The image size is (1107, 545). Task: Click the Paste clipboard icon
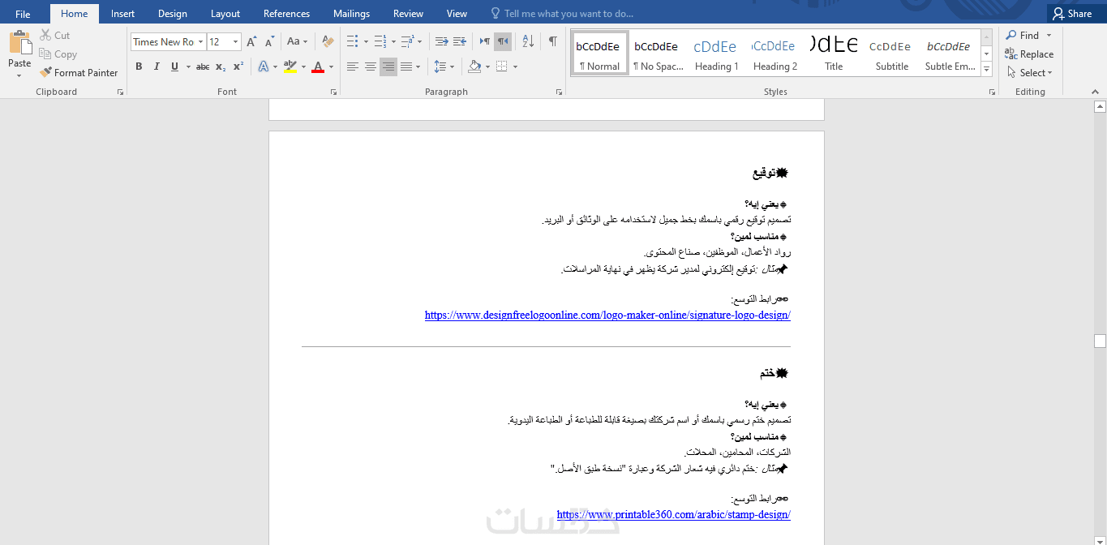[x=19, y=42]
